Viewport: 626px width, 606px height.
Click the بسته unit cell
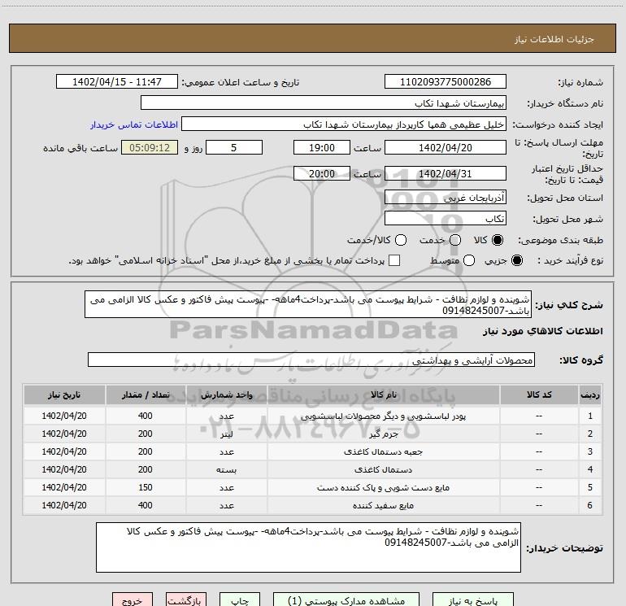226,470
